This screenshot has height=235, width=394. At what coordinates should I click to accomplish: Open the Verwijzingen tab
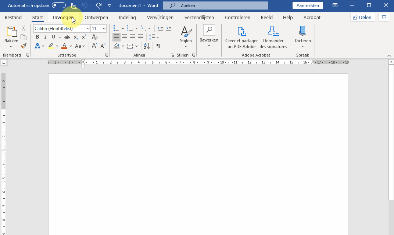(x=160, y=17)
